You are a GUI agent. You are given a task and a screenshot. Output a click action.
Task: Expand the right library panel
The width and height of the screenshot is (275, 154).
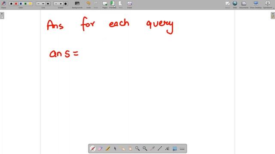[273, 15]
